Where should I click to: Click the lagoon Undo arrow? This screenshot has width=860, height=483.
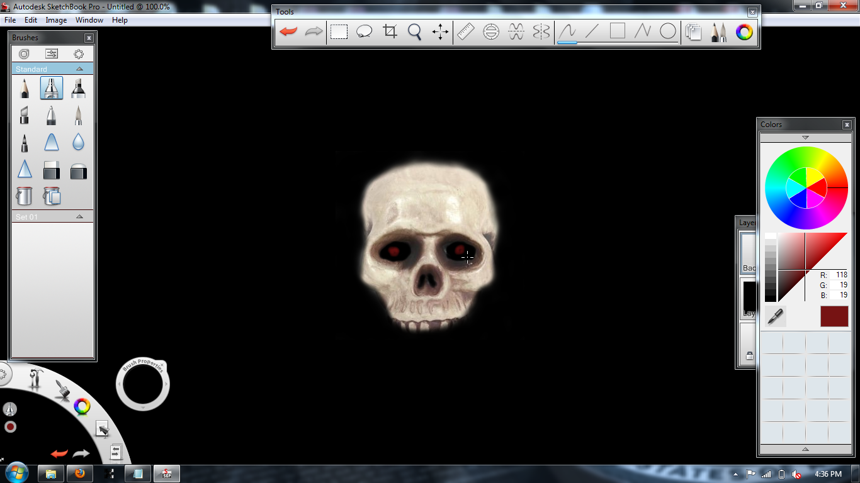59,453
